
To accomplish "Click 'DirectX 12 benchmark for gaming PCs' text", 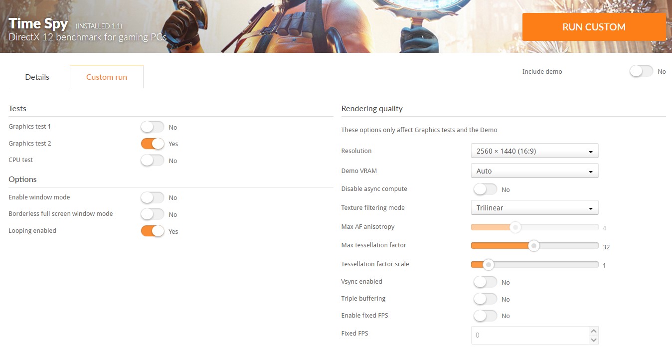I will coord(88,37).
